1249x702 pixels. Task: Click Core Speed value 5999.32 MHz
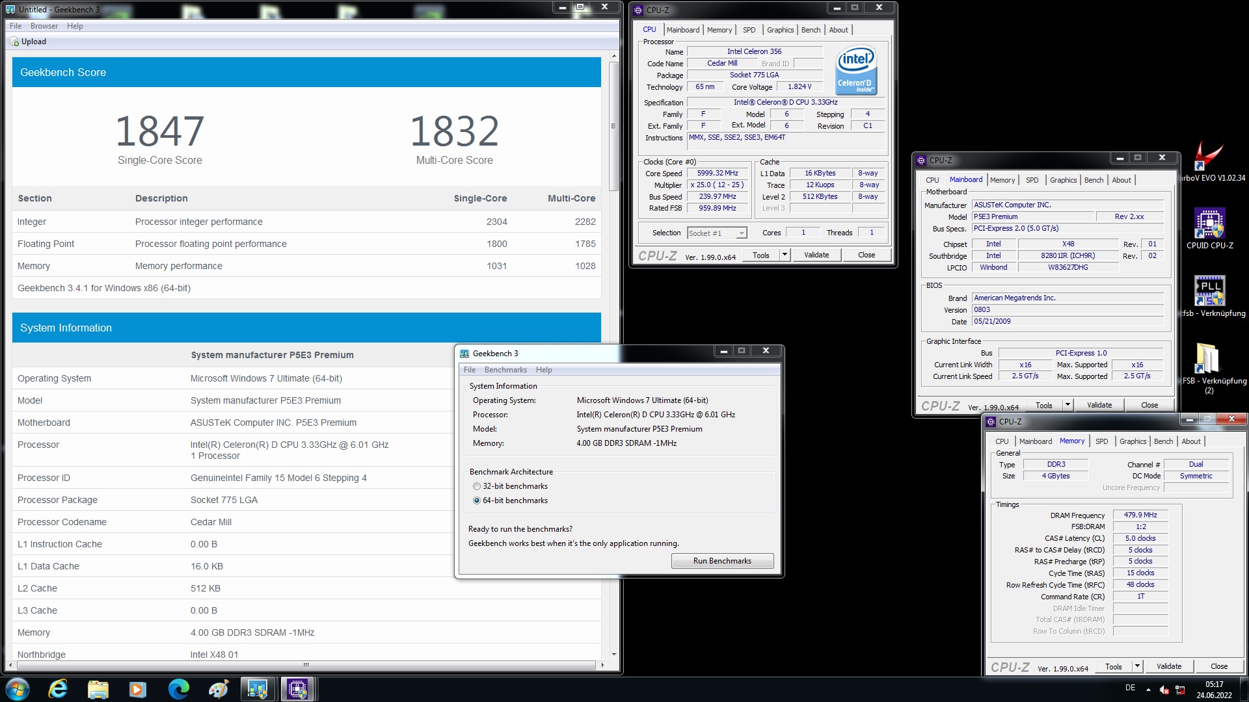(x=718, y=174)
